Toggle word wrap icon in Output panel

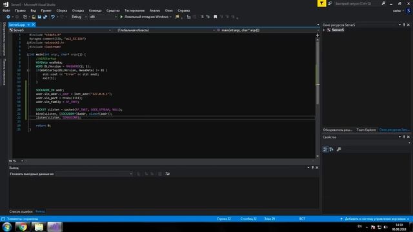pyautogui.click(x=168, y=173)
